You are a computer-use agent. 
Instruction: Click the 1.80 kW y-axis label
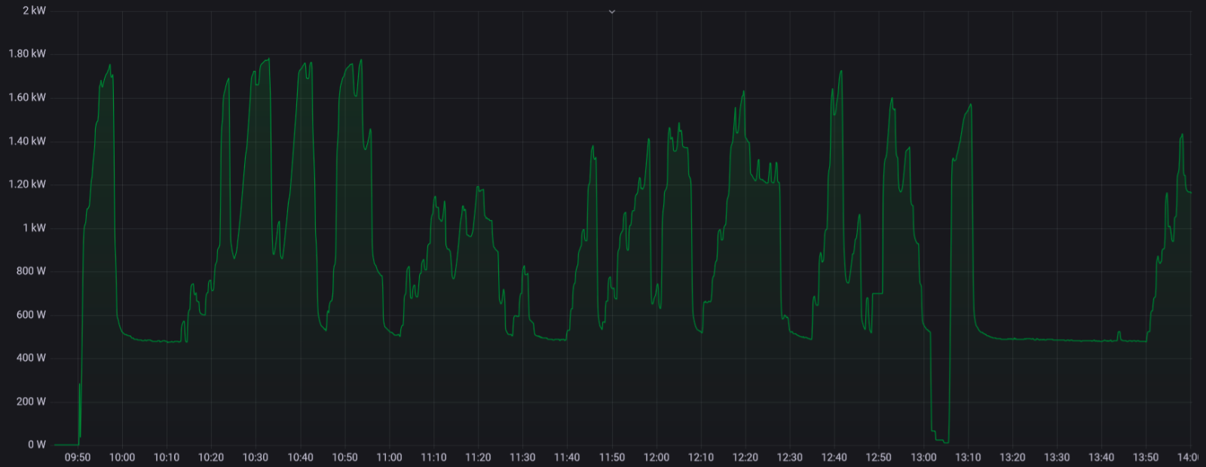[27, 53]
